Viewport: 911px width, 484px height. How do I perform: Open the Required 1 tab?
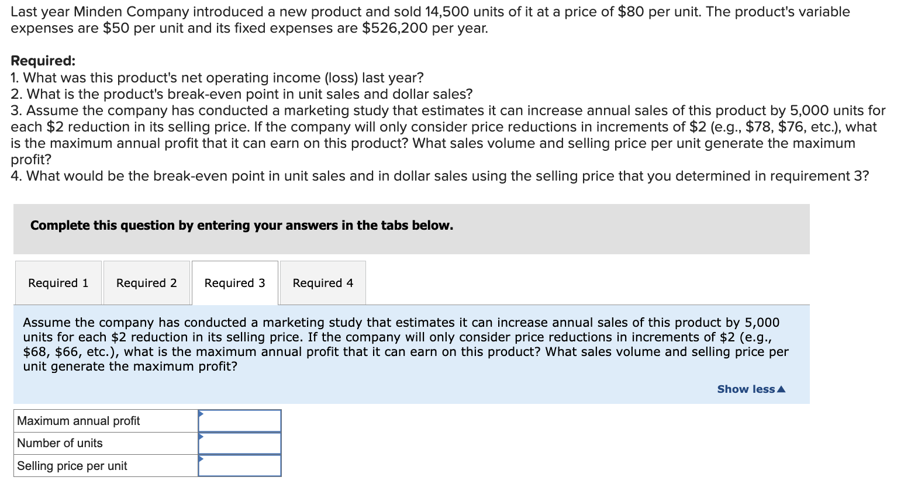tap(58, 283)
